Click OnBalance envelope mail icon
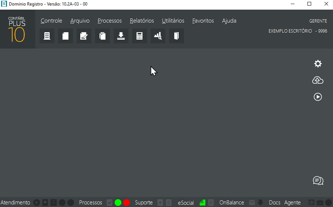 tap(252, 203)
